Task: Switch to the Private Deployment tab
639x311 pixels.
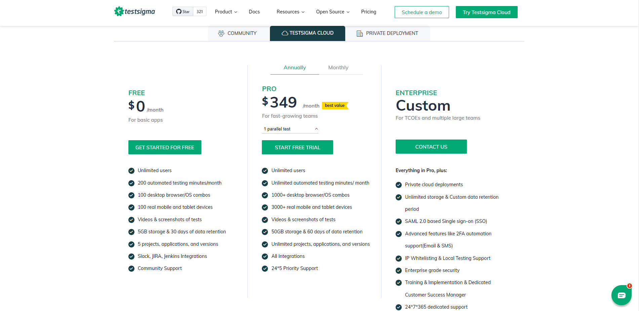Action: (x=388, y=33)
